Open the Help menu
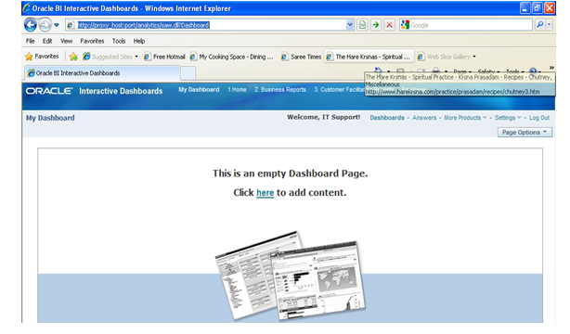The image size is (570, 334). [x=139, y=41]
